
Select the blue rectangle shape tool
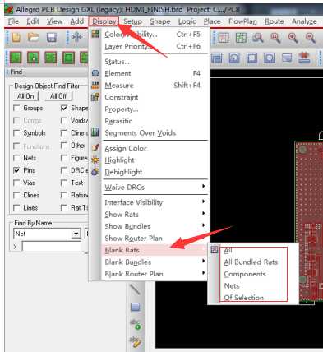[136, 307]
